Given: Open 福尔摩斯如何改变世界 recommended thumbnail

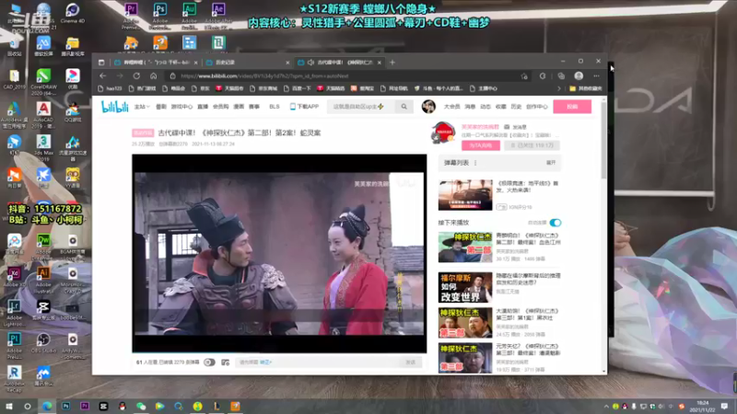Looking at the screenshot, I should [465, 287].
